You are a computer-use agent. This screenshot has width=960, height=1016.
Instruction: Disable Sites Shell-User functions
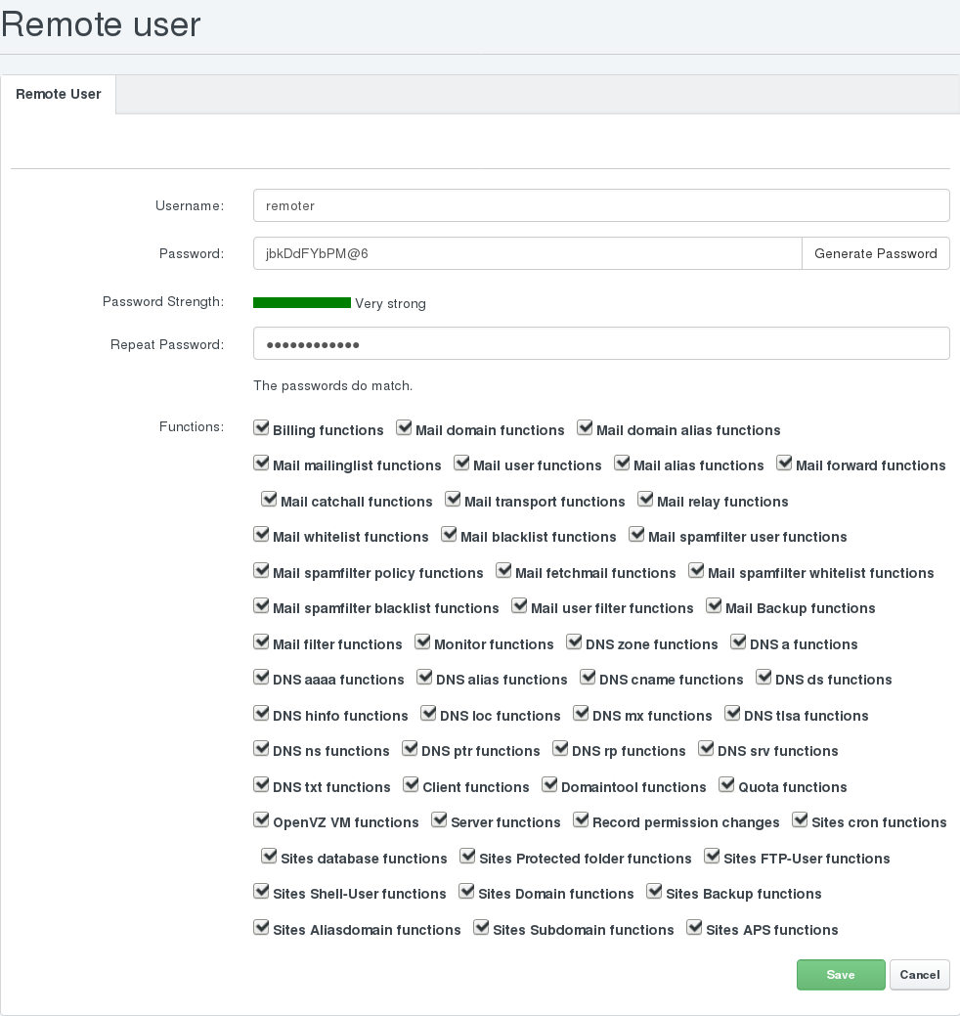coord(261,890)
